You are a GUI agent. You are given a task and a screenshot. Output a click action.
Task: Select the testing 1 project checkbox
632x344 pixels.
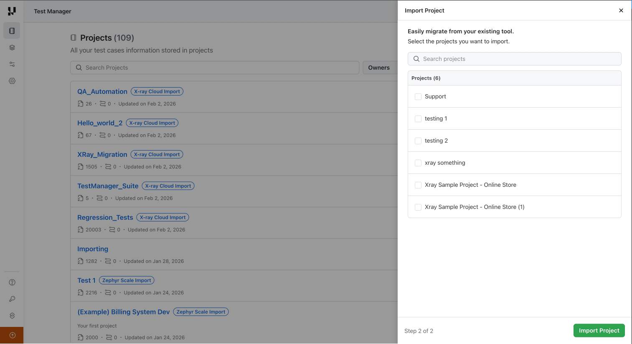[x=418, y=118]
